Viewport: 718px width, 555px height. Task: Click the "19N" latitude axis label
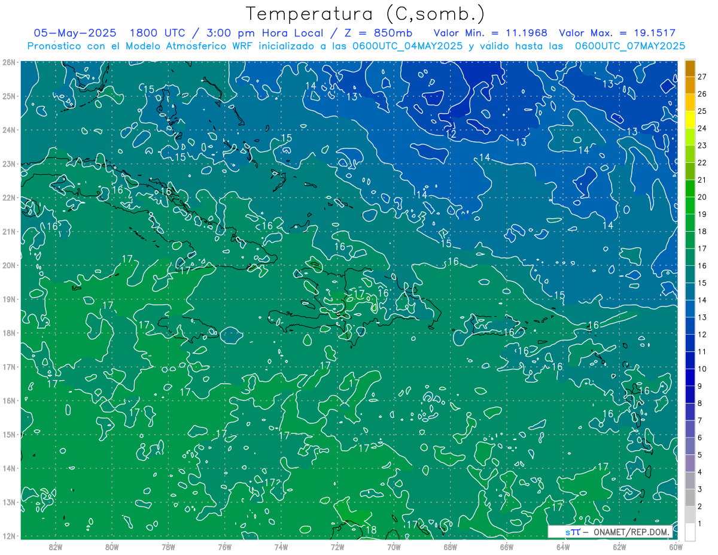pos(9,299)
